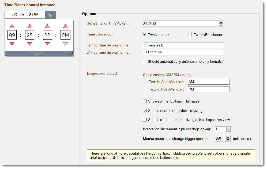Decrease mouse press trigger speed value
Viewport: 267px width, 169px height.
coord(228,140)
